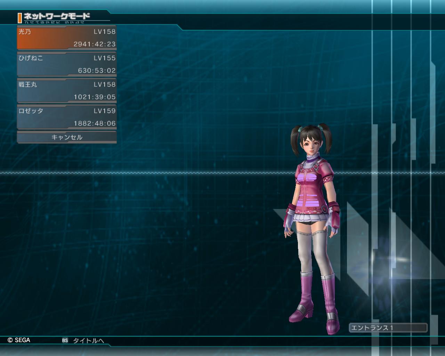Click the playtime 1021:39:05
The image size is (445, 356).
(95, 97)
